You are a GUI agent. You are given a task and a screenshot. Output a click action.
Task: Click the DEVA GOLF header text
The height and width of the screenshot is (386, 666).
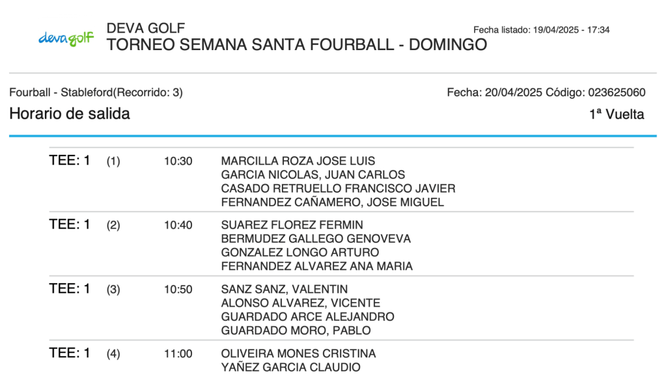146,29
